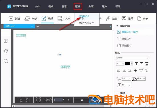Open the 帮助 (Help) menu

[x=118, y=7]
